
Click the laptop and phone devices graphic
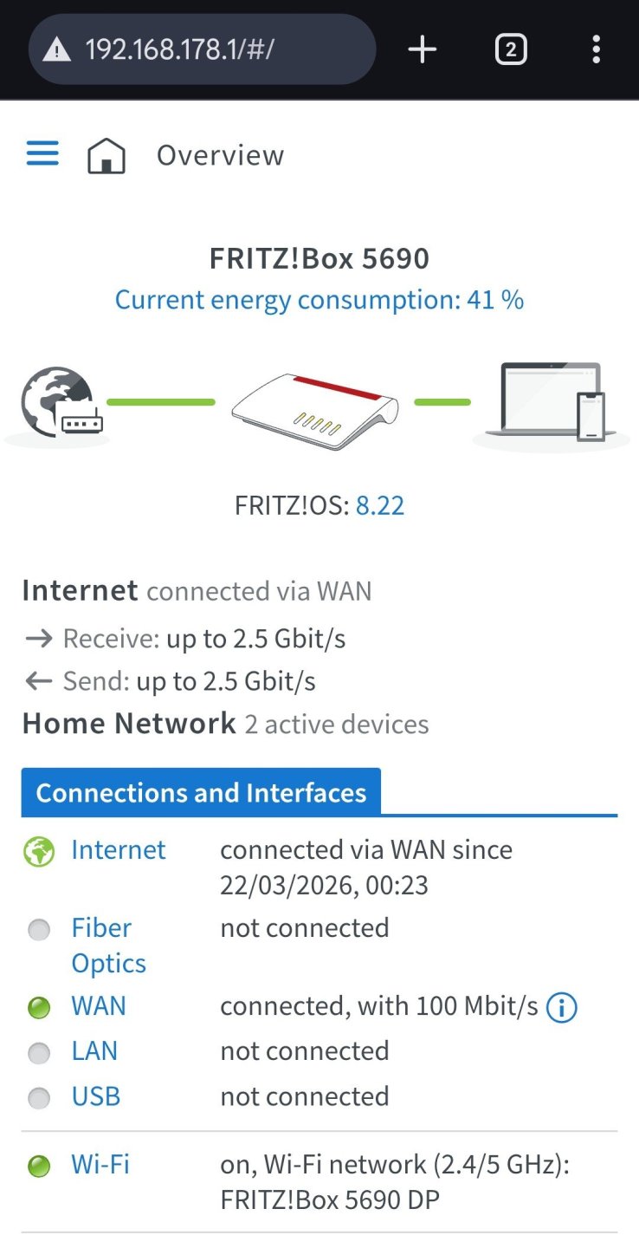(x=551, y=402)
